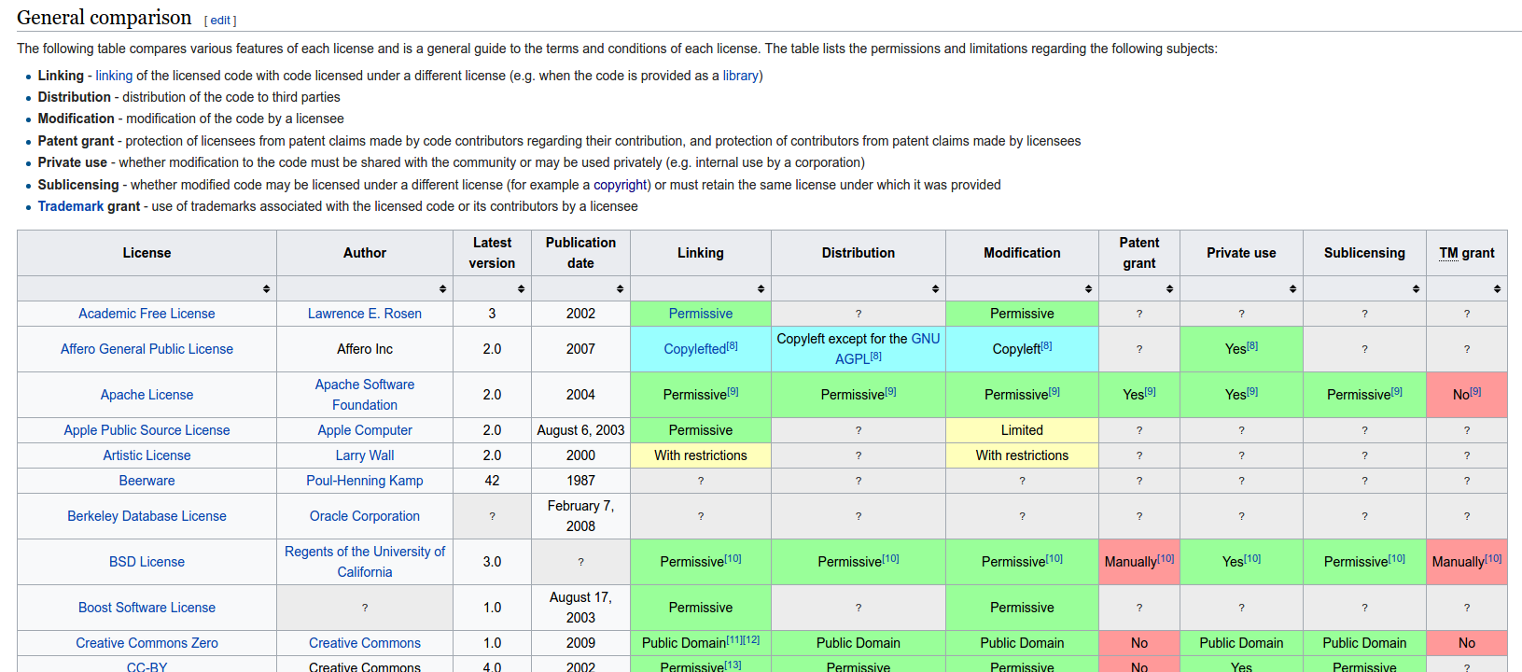Jump to footnote 8 beside Copylefted
1522x672 pixels.
click(732, 345)
